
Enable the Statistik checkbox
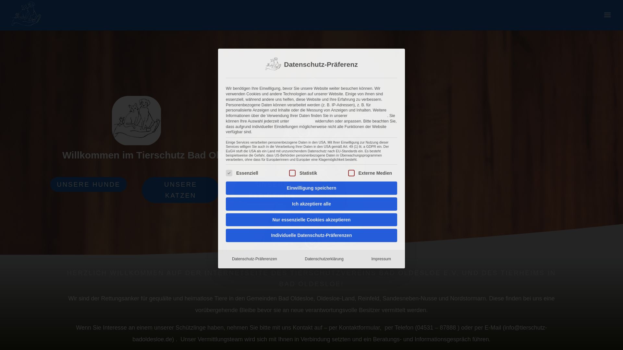[292, 173]
